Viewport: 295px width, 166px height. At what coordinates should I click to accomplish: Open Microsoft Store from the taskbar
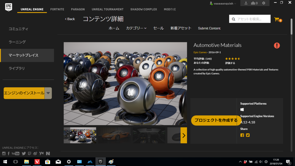48,162
